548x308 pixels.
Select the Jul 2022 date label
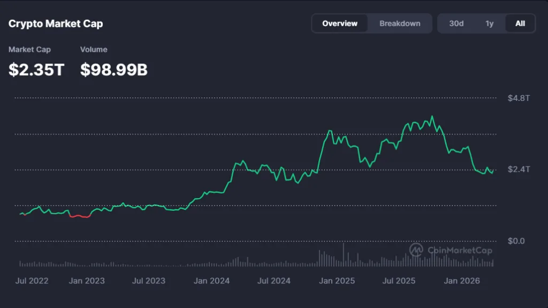pyautogui.click(x=32, y=281)
